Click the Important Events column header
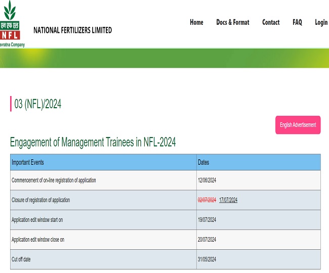Viewport: 329px width, 273px height. [28, 162]
